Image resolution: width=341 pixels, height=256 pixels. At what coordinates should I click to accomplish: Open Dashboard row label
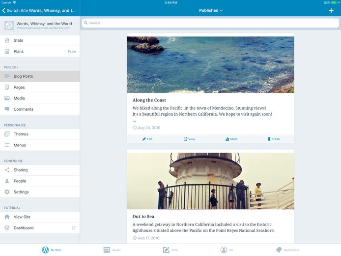coord(24,228)
